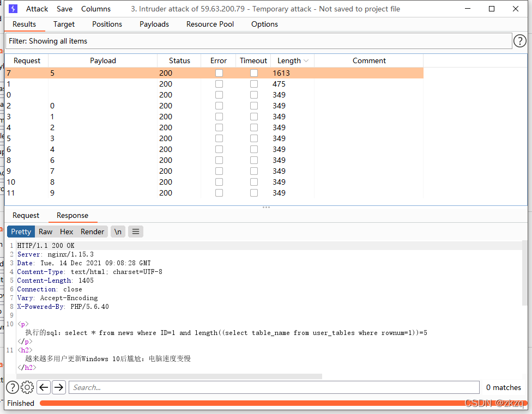
Task: Select the Hex view button
Action: point(66,232)
